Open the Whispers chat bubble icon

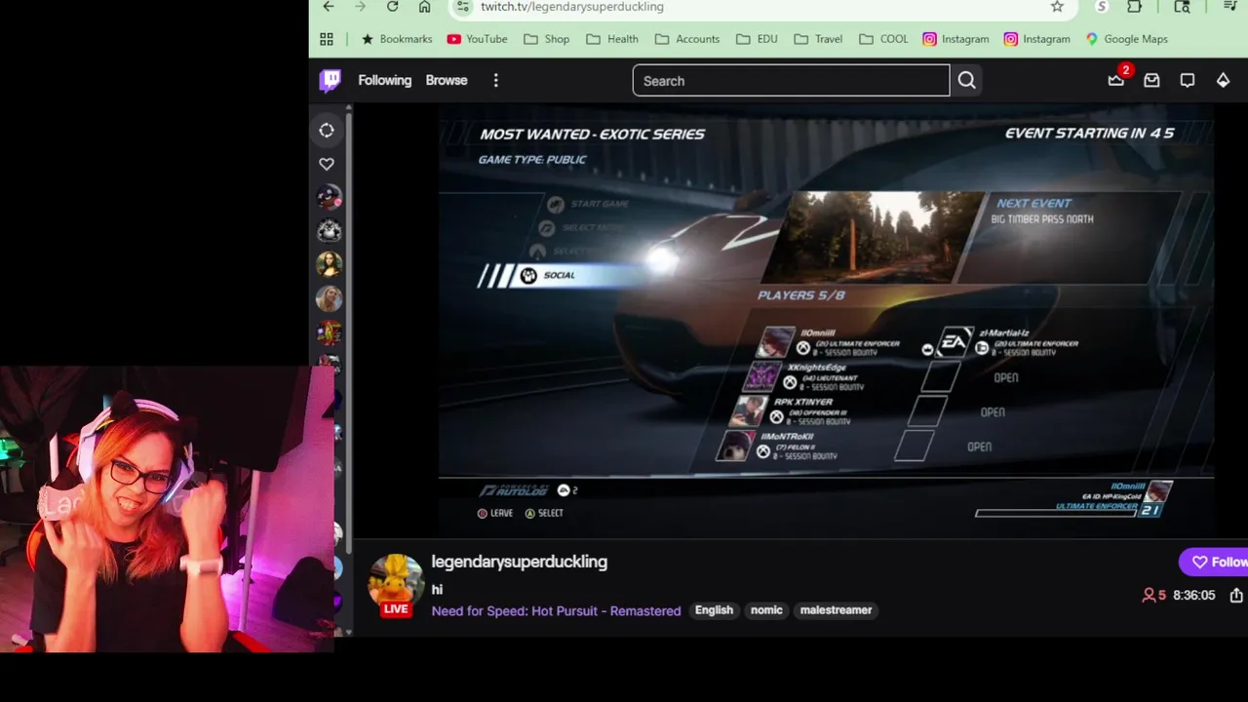[x=1188, y=81]
